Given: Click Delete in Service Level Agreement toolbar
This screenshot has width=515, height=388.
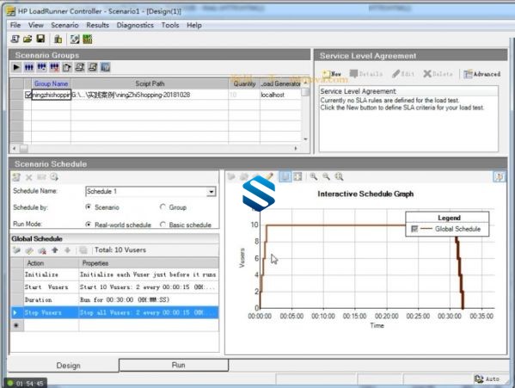Looking at the screenshot, I should [438, 74].
